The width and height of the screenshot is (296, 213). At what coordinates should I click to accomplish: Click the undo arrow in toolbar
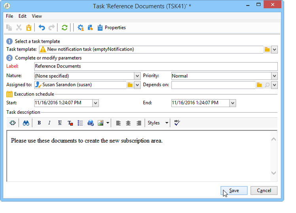[42, 28]
